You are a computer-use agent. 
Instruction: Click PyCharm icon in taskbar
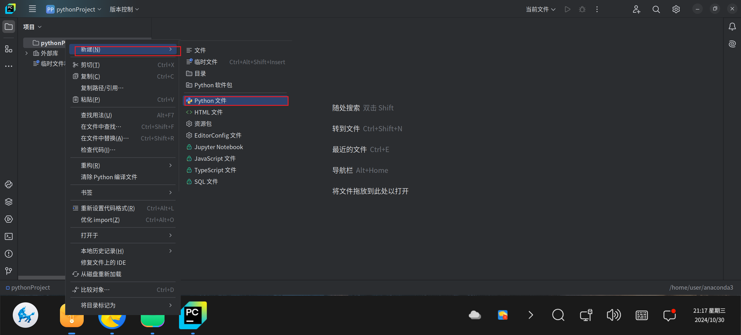pyautogui.click(x=193, y=315)
